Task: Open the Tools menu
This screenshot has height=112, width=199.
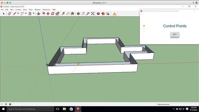Action: 31,10
